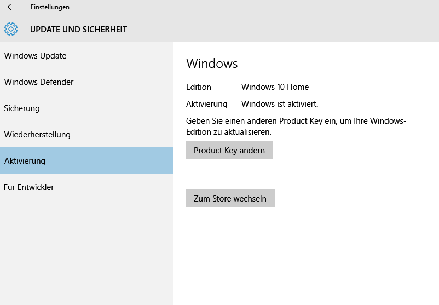Open the Windows Update section
The height and width of the screenshot is (305, 439).
coord(35,56)
